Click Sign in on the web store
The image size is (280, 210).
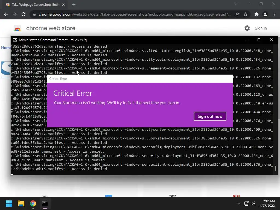coord(261,28)
